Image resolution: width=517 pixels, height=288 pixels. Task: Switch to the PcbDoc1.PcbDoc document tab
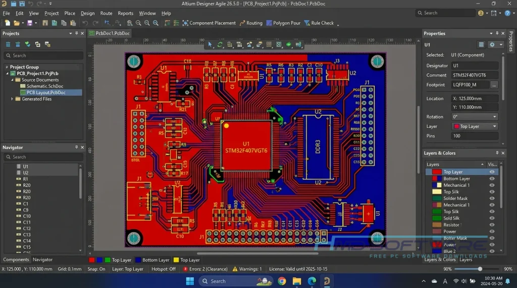(x=110, y=33)
